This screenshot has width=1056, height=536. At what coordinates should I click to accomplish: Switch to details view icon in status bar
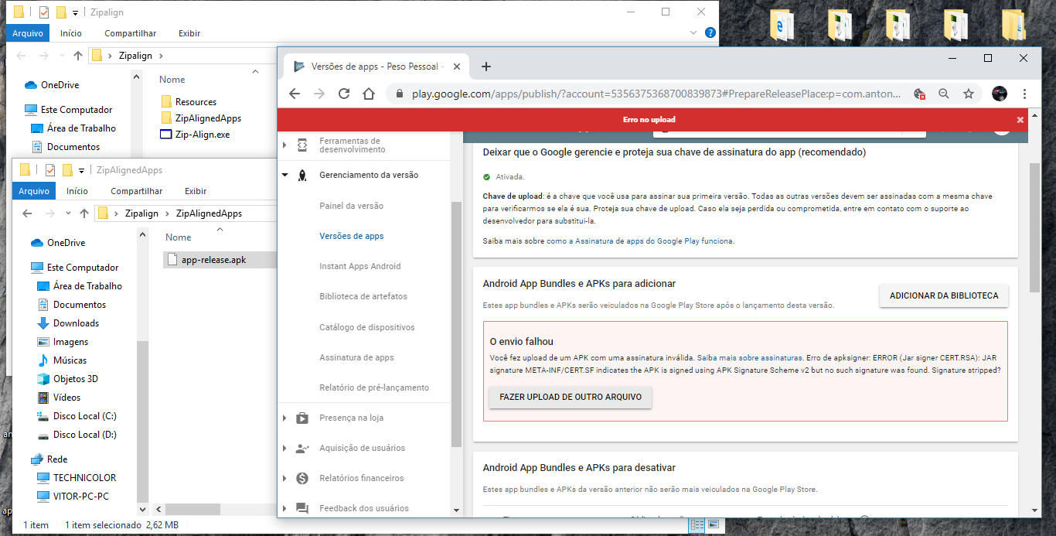[x=697, y=524]
